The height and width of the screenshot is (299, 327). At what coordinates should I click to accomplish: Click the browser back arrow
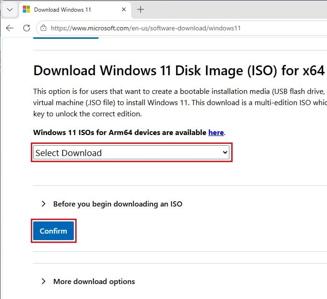coord(10,28)
